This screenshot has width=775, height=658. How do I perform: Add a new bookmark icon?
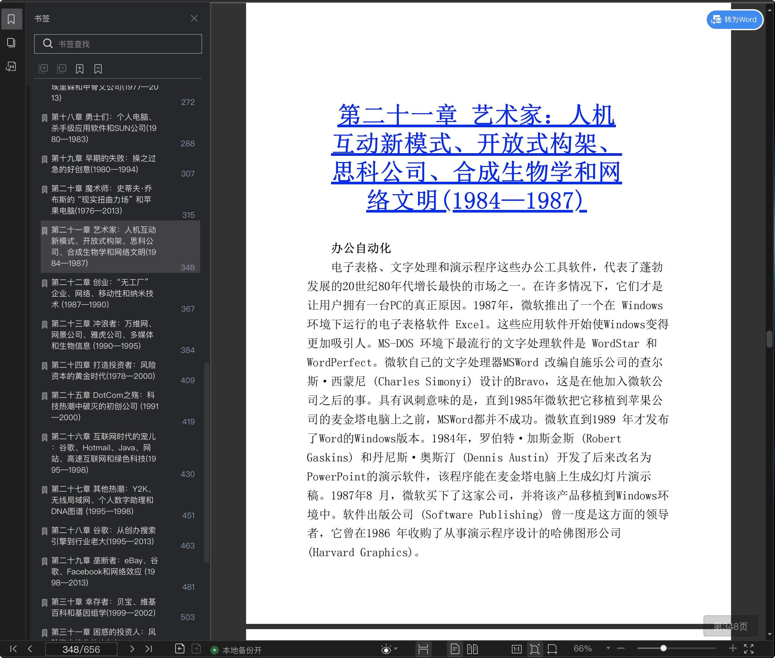click(80, 69)
